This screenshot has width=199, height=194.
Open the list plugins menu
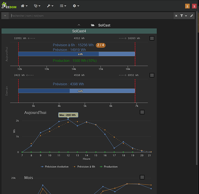point(63,6)
